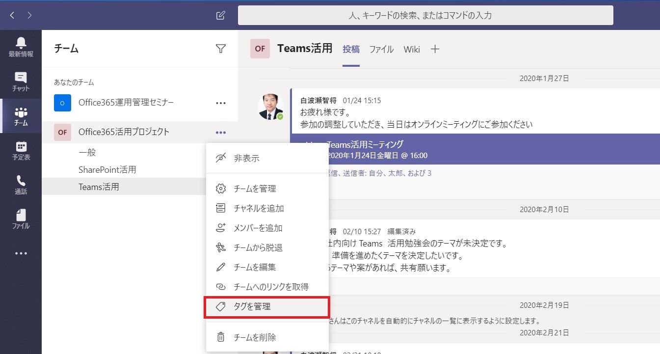Open 最新情報 activity feed
660x354 pixels.
click(x=21, y=47)
